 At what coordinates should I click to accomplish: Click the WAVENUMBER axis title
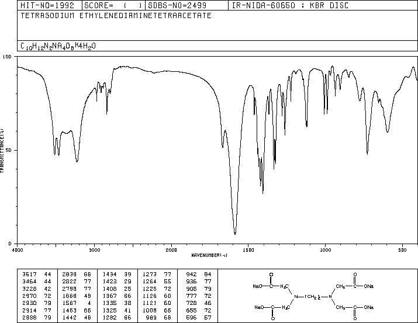[209, 255]
